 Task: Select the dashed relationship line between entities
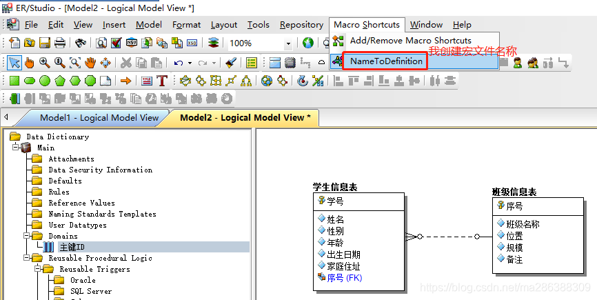[449, 237]
